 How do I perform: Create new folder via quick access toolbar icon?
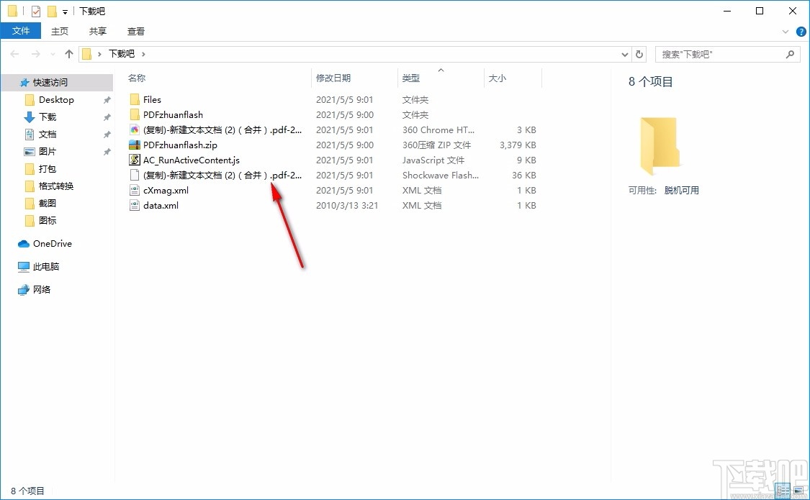[51, 11]
